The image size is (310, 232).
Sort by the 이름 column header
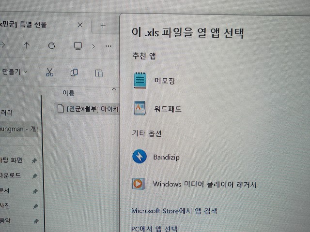tap(68, 93)
